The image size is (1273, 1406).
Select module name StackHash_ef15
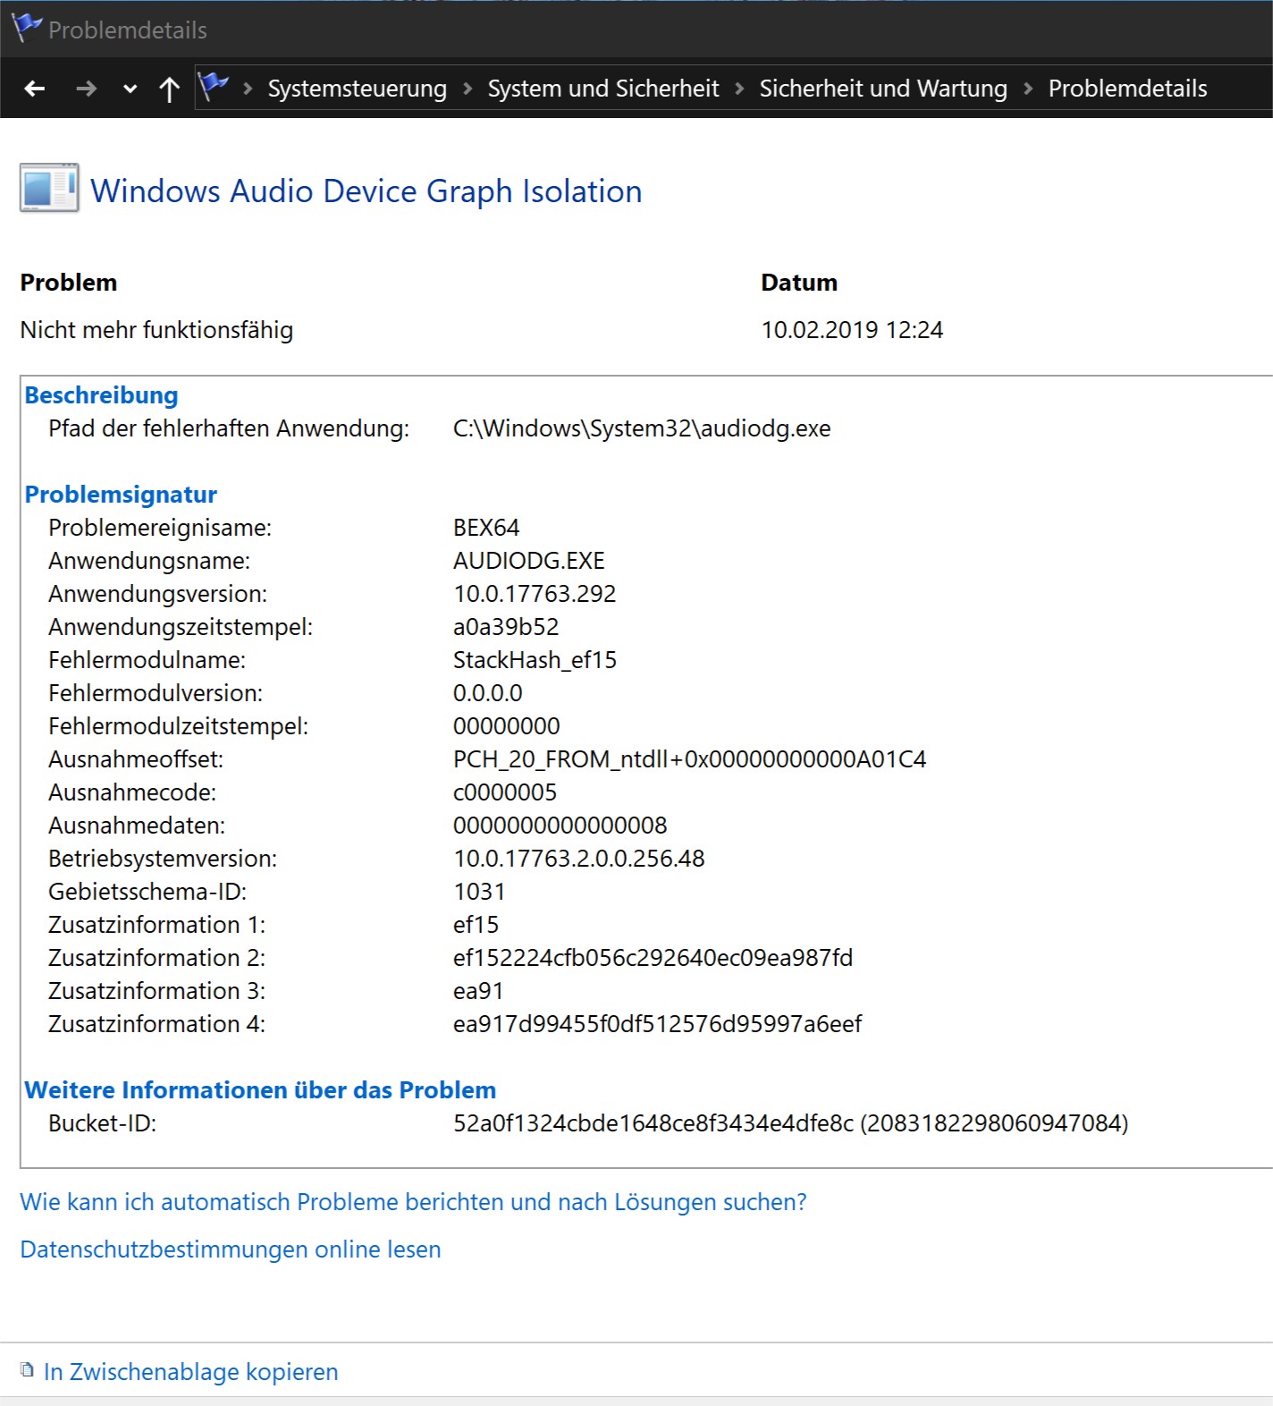(535, 660)
